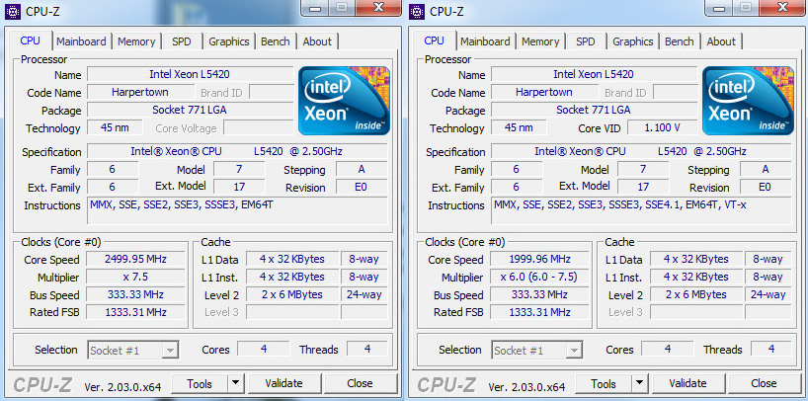This screenshot has height=401, width=808.
Task: Click the Tools button in left window
Action: coord(200,384)
